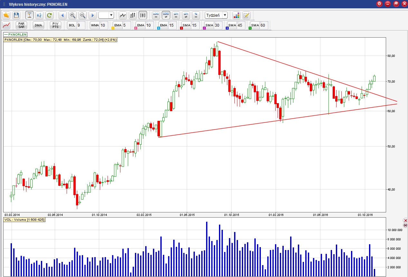Switch to line chart view
The height and width of the screenshot is (277, 408).
[x=123, y=15]
